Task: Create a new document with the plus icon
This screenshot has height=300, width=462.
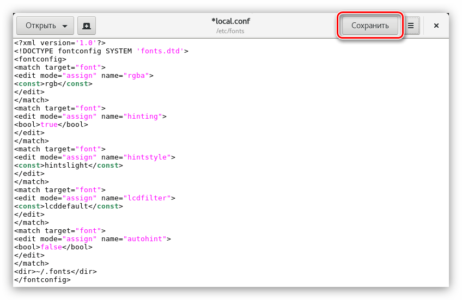Action: coord(86,26)
